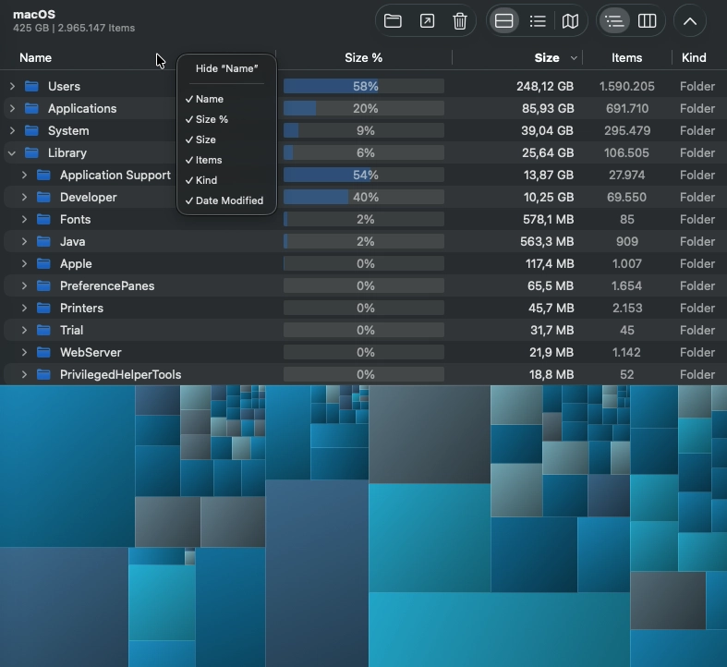Select the list-only view icon
Viewport: 727px width, 667px height.
pyautogui.click(x=538, y=21)
